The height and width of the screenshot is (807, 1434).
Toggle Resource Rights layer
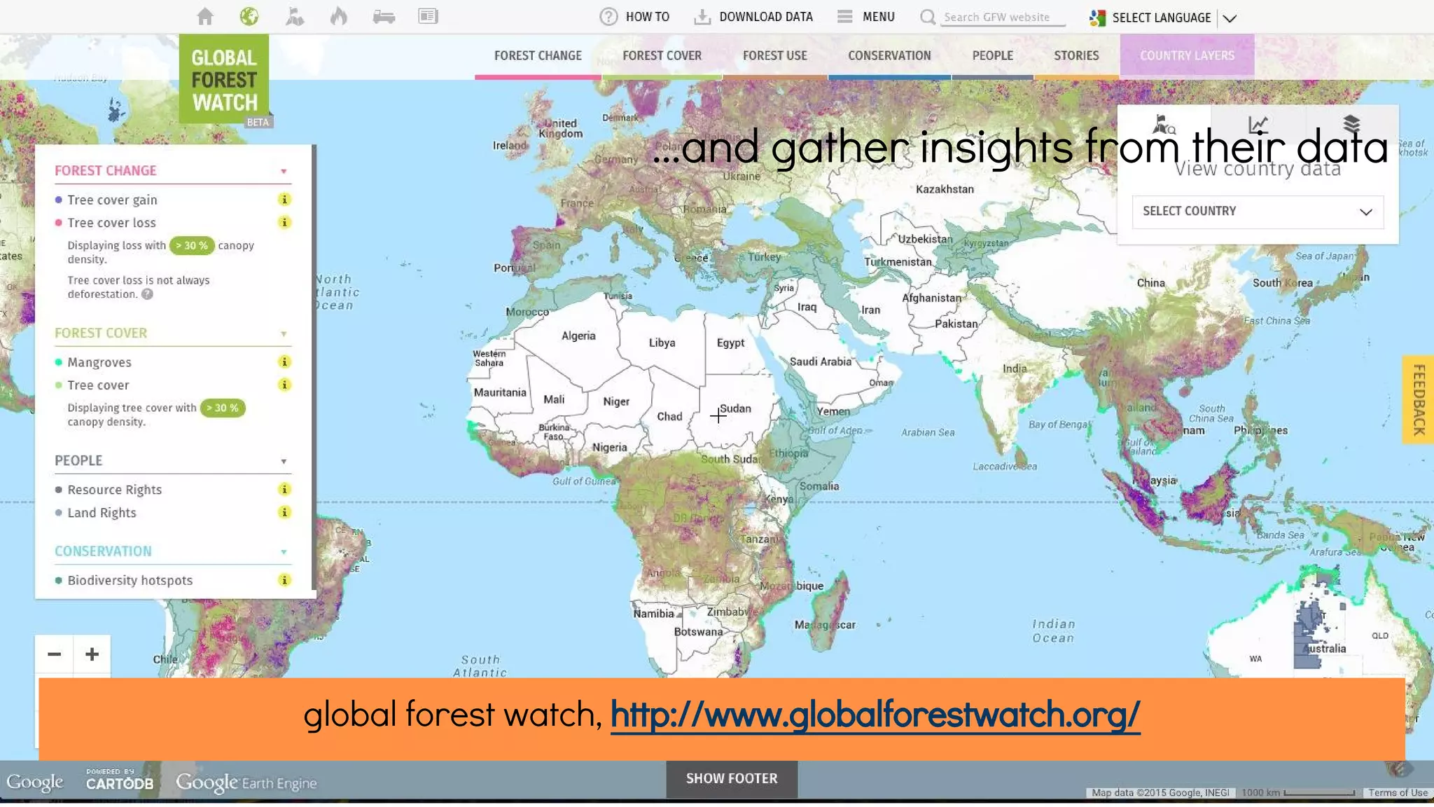(109, 490)
